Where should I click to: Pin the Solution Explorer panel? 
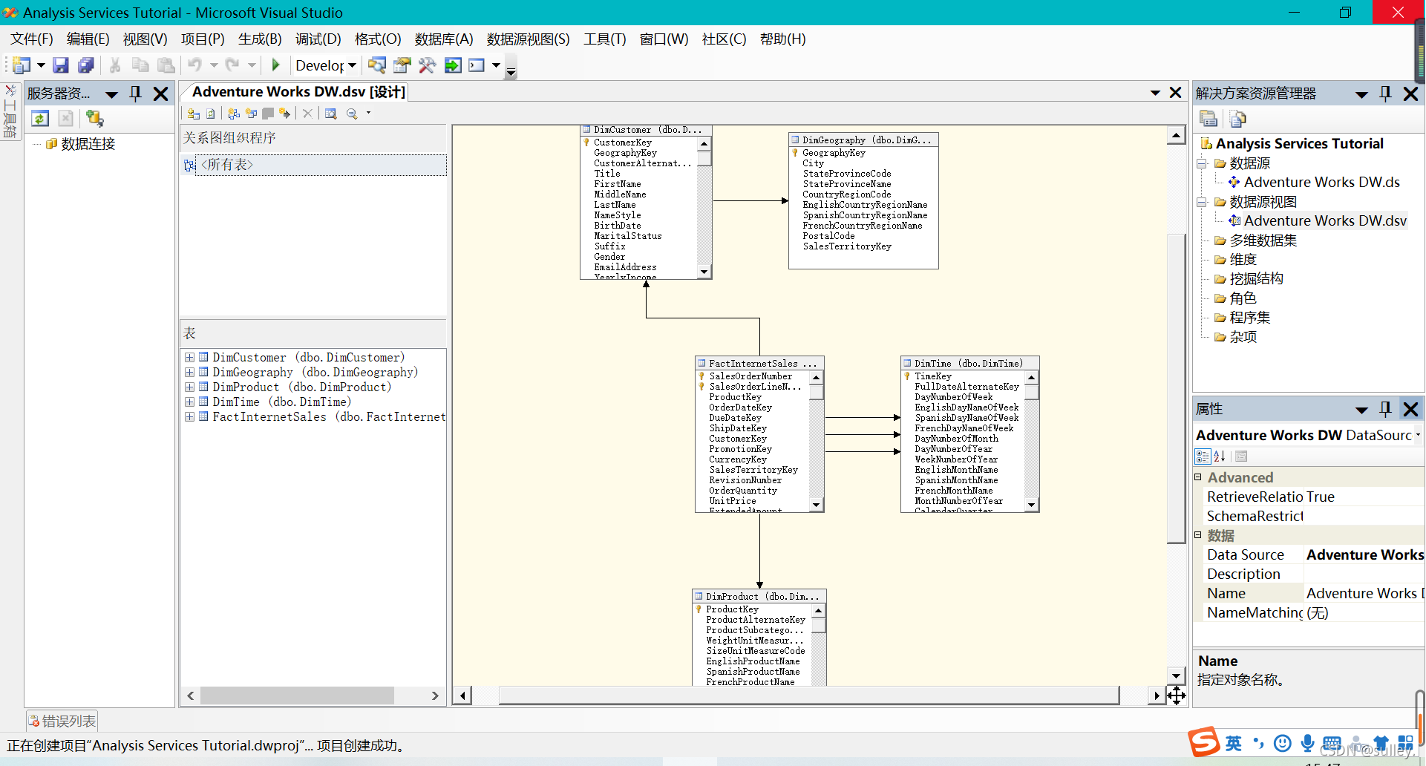pos(1385,94)
